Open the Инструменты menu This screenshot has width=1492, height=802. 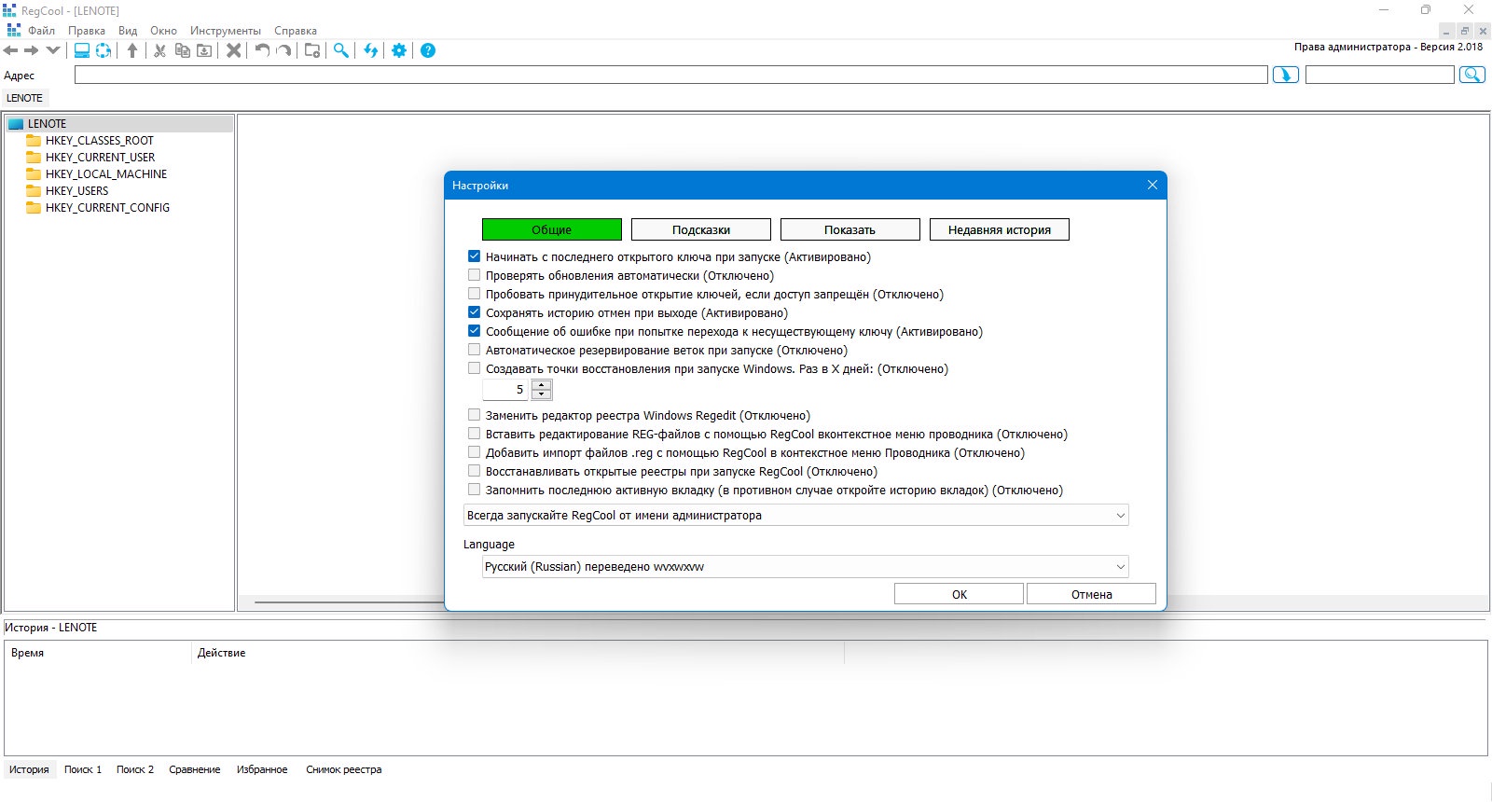tap(226, 31)
